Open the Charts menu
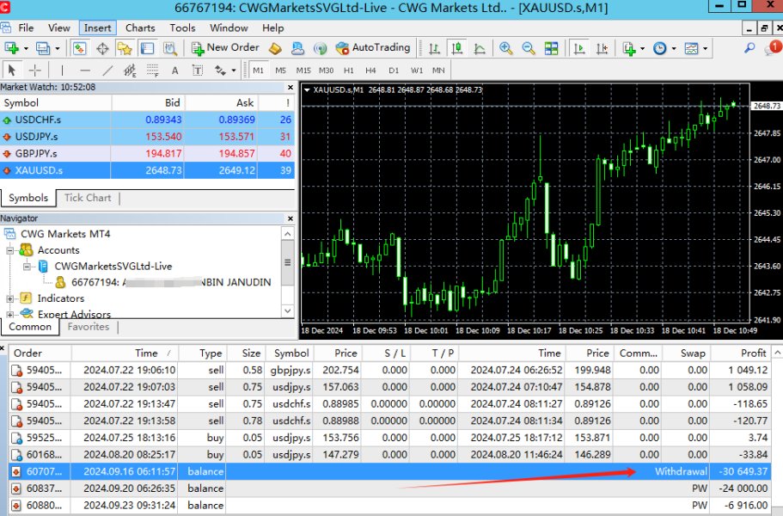Screen dimensions: 783x516 tap(140, 28)
